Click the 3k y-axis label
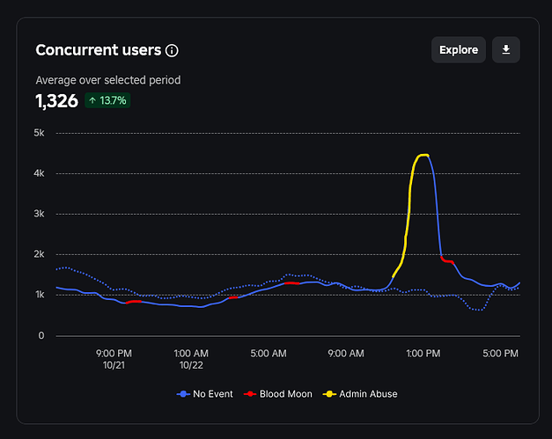552x439 pixels. pos(39,214)
